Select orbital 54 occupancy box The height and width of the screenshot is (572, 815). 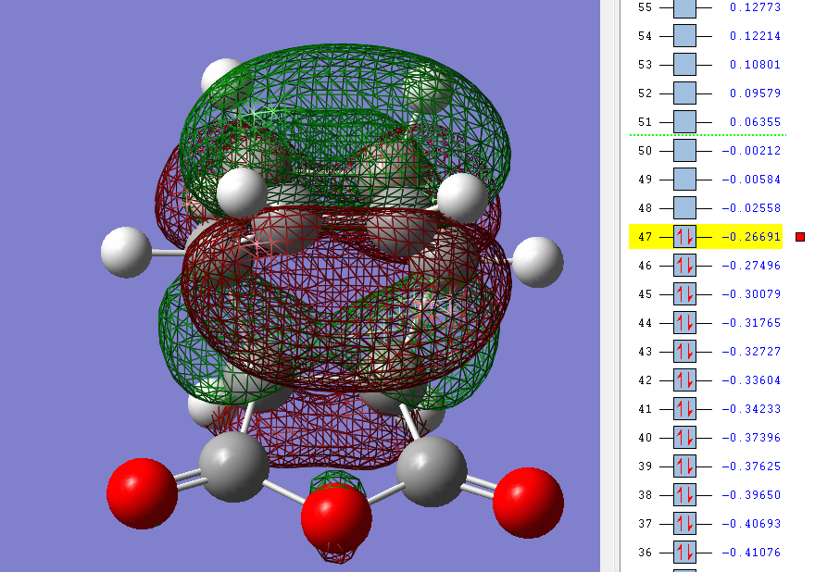(x=684, y=36)
